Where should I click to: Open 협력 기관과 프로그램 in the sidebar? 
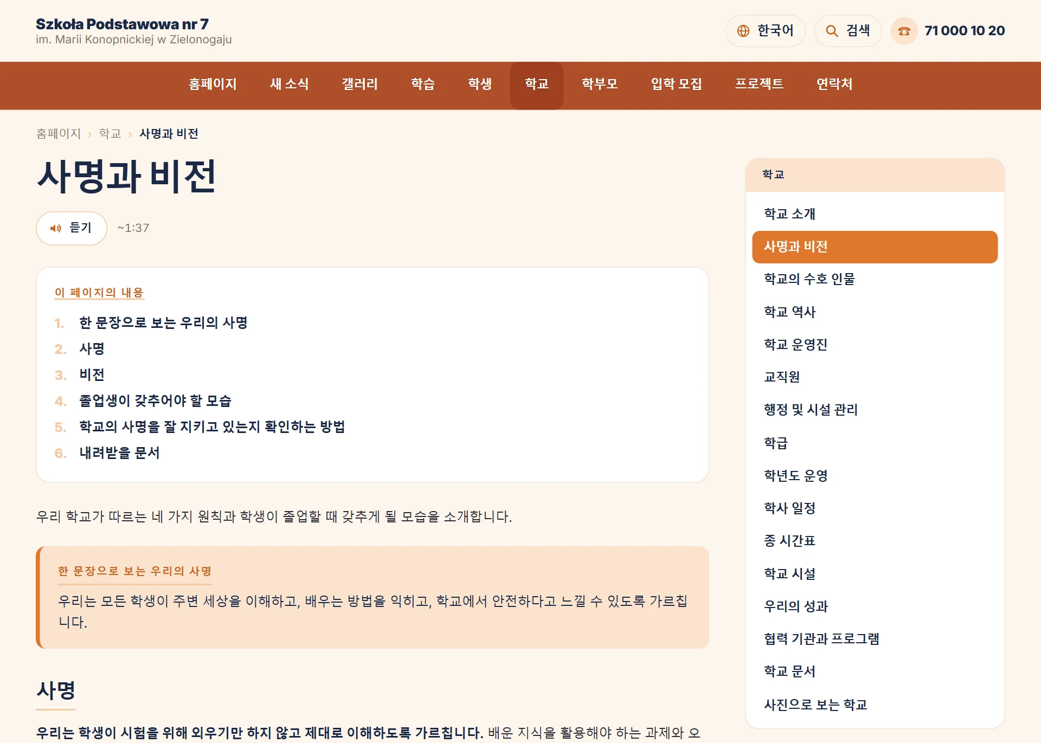click(x=875, y=639)
